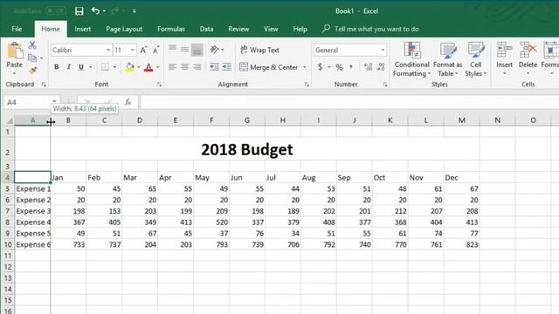Apply Percent Style
The width and height of the screenshot is (559, 314).
coord(339,67)
